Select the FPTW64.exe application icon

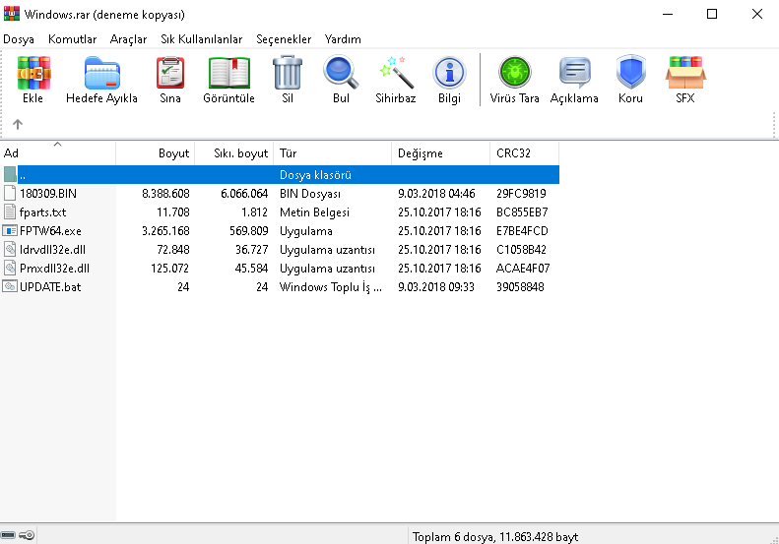pos(10,231)
